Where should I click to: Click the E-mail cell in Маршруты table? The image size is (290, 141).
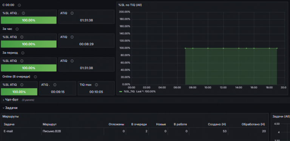click(x=8, y=132)
